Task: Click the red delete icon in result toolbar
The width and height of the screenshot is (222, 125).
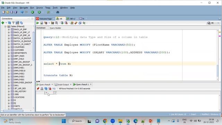Action: pos(50,89)
